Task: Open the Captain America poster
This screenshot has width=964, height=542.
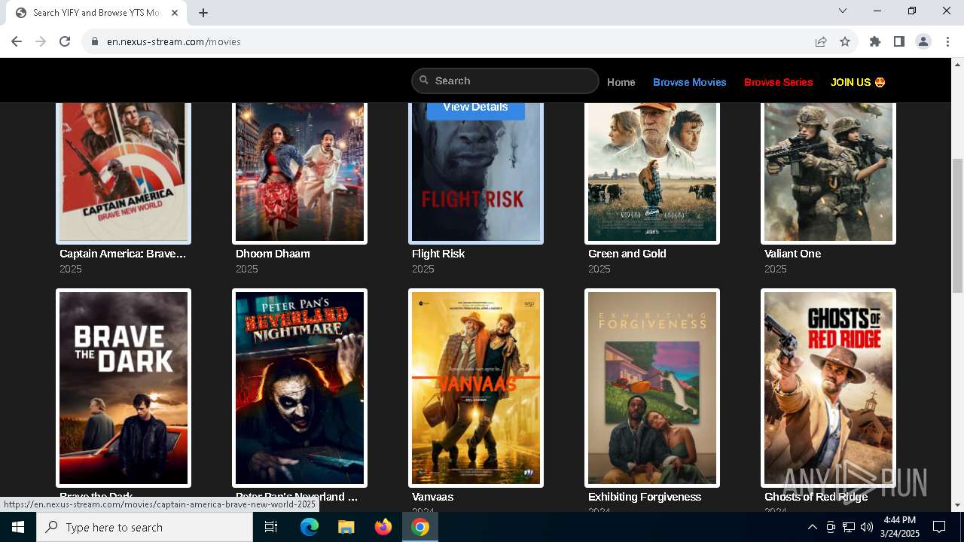Action: pyautogui.click(x=124, y=172)
